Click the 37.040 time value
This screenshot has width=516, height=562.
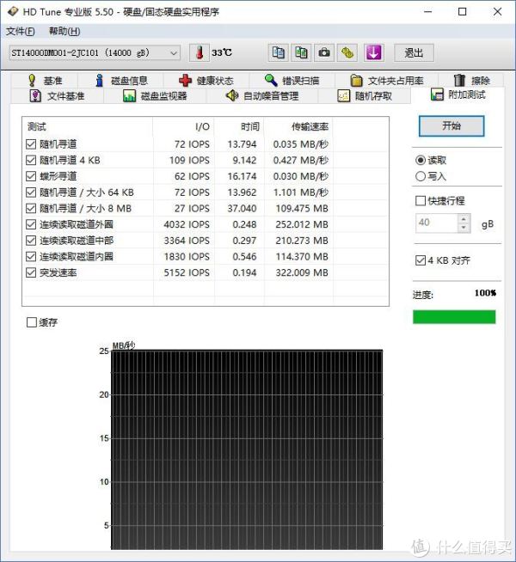point(242,208)
